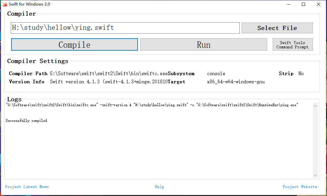
Task: Open the Help link
Action: (x=159, y=187)
